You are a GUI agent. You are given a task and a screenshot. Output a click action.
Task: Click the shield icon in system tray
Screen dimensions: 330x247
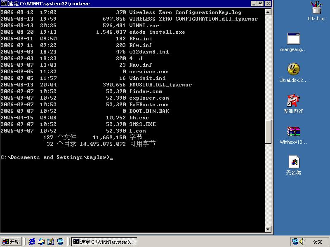coord(295,242)
